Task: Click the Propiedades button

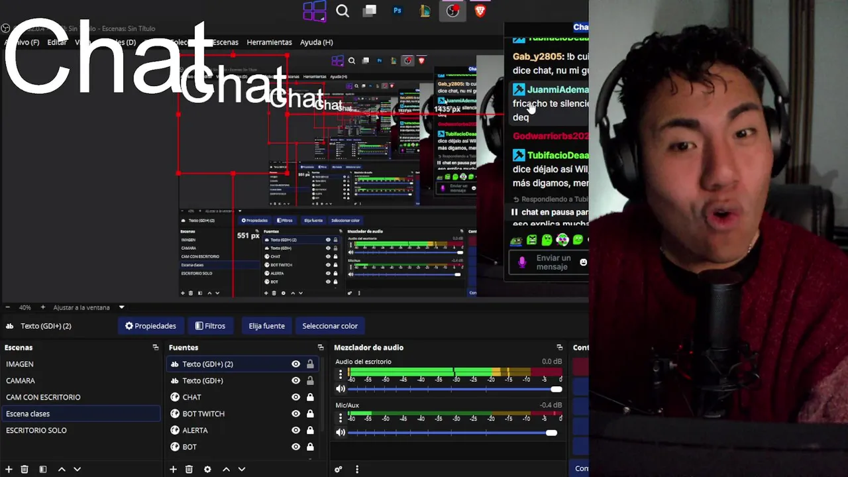Action: [x=150, y=326]
